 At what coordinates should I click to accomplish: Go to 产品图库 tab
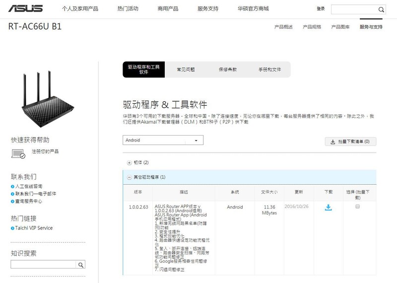click(340, 27)
